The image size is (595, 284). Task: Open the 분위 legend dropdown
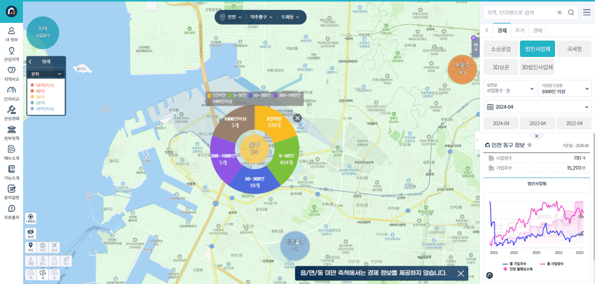pos(46,74)
